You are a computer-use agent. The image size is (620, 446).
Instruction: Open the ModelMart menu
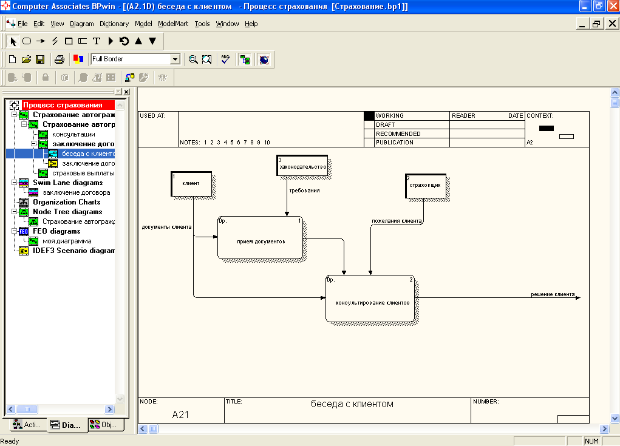(x=173, y=24)
